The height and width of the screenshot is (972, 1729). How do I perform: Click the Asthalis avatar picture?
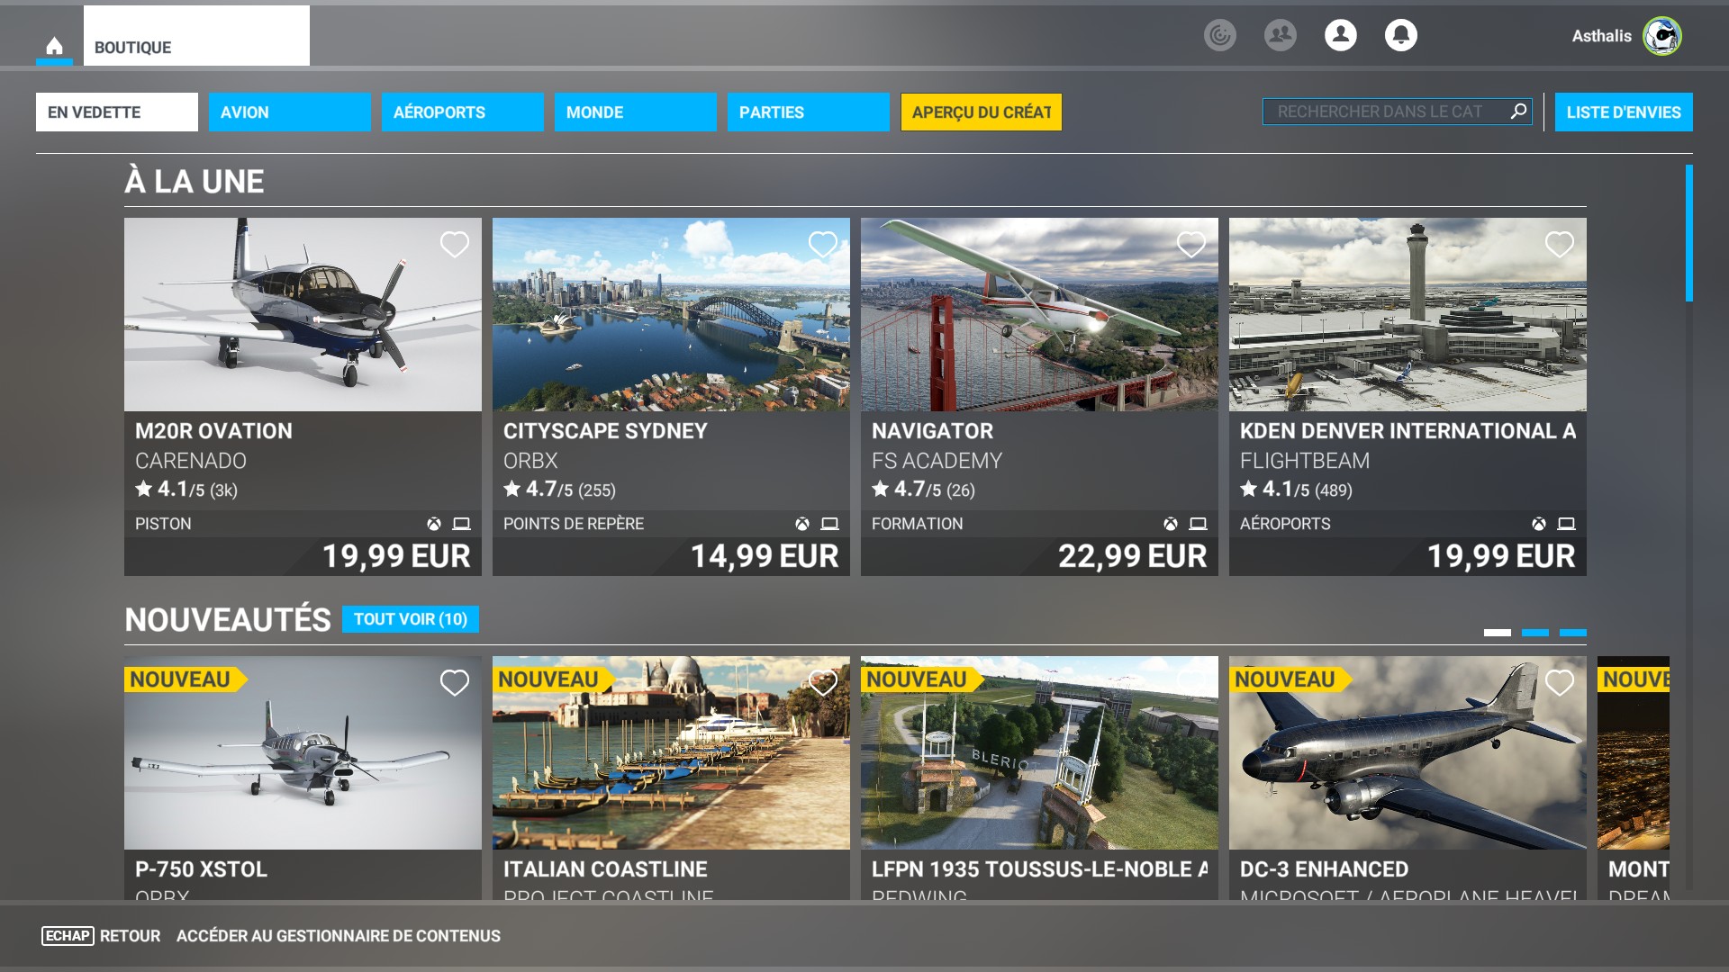(x=1661, y=36)
